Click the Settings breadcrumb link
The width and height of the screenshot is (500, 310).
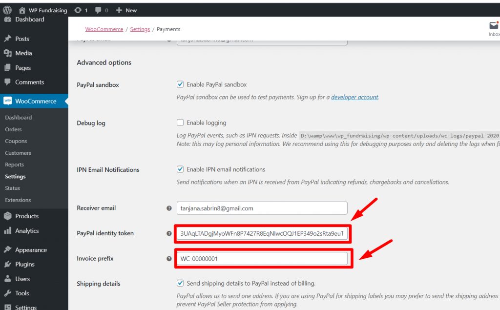(x=140, y=29)
